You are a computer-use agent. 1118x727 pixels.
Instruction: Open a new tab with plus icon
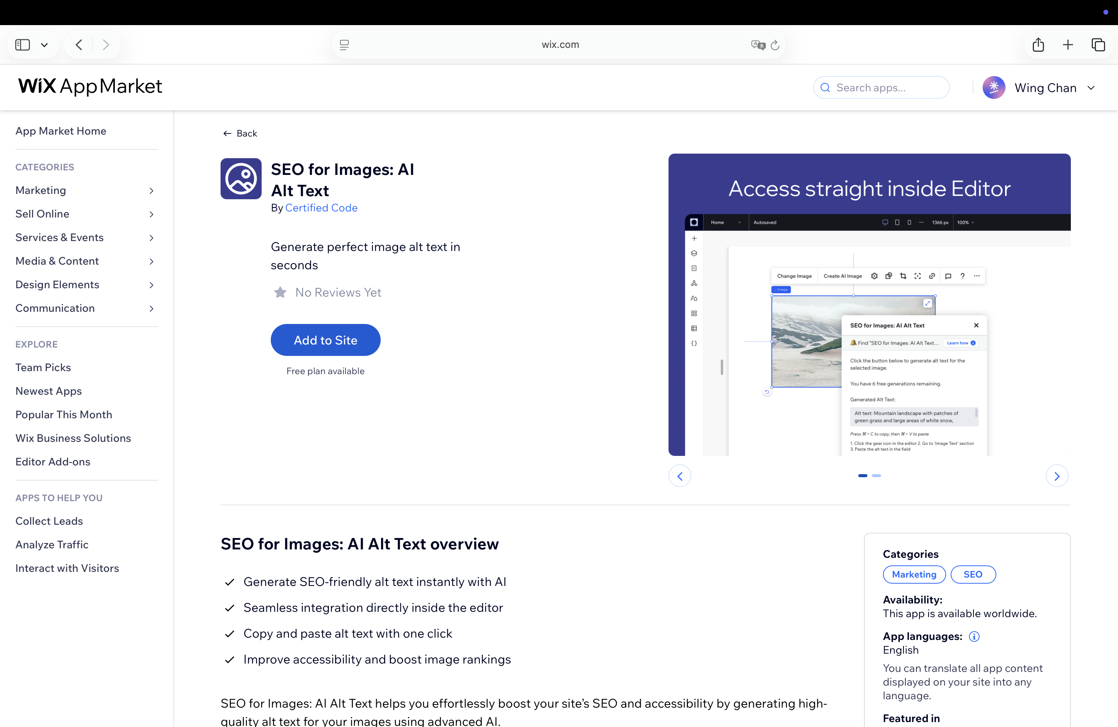tap(1068, 44)
